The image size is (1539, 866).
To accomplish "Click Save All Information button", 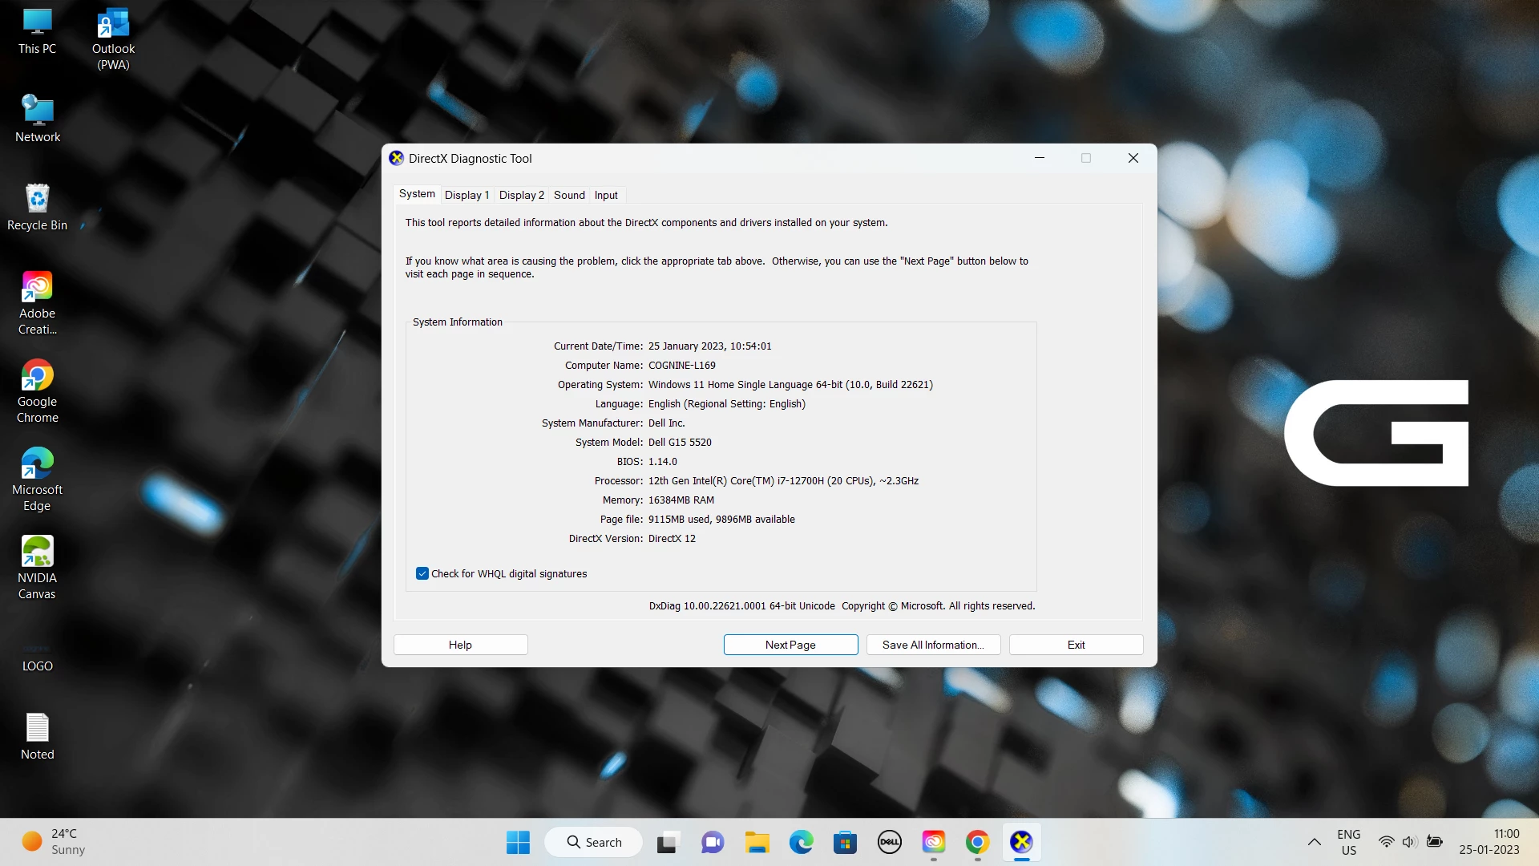I will coord(933,645).
